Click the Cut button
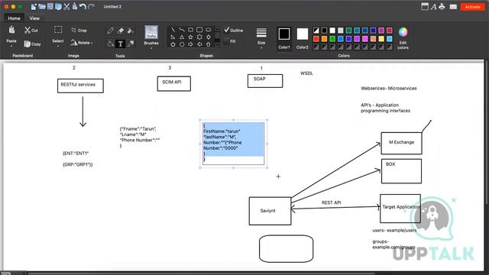The height and width of the screenshot is (275, 489). click(31, 31)
